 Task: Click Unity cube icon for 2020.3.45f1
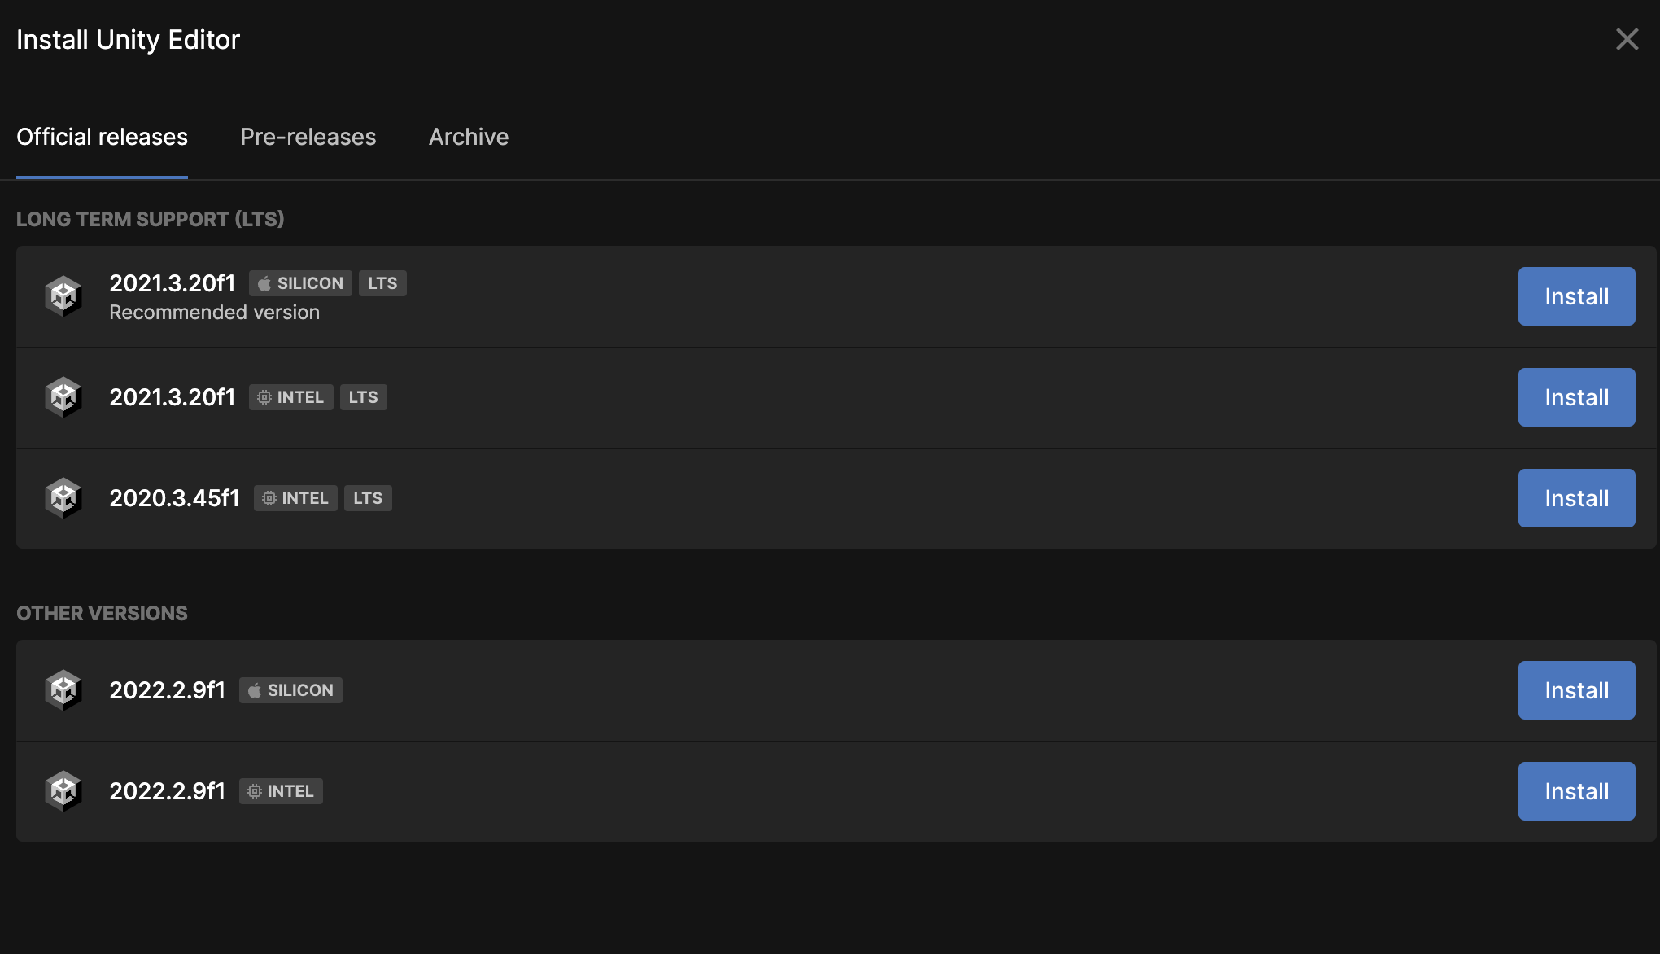point(63,498)
